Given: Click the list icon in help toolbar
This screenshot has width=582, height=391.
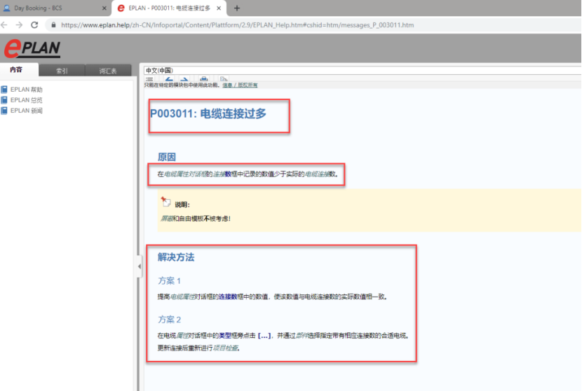Looking at the screenshot, I should tap(149, 79).
